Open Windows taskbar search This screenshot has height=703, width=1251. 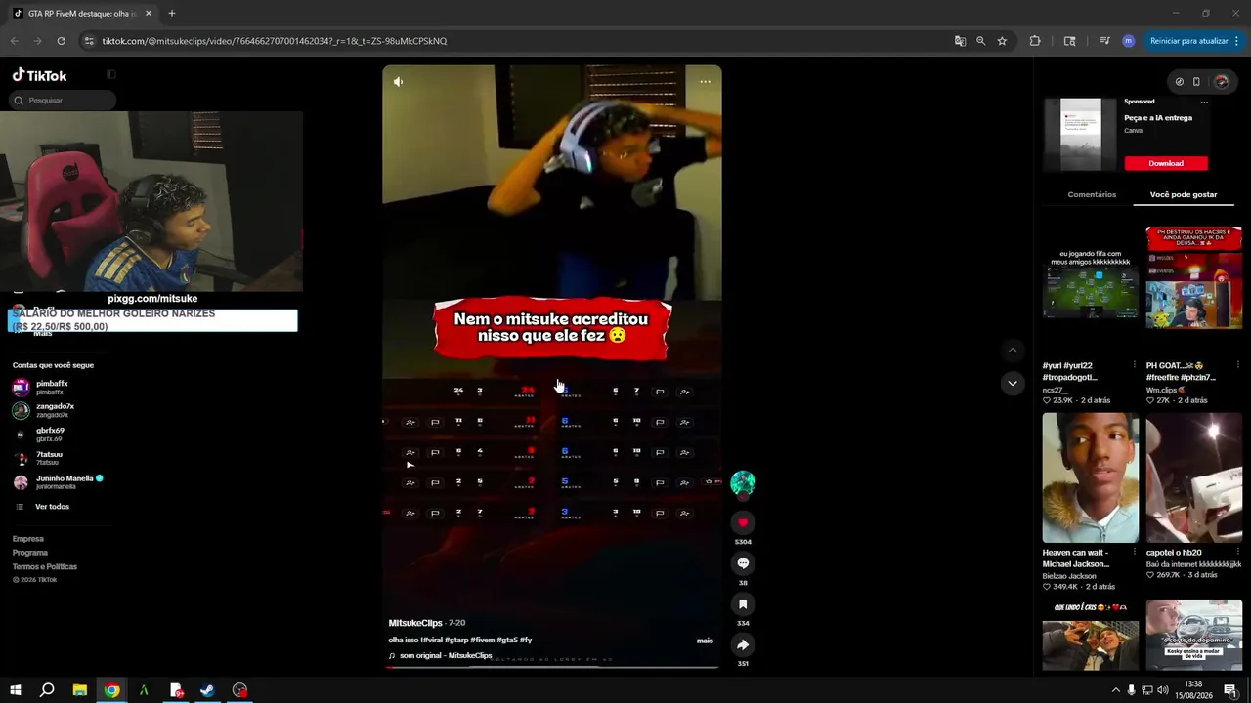click(x=47, y=690)
